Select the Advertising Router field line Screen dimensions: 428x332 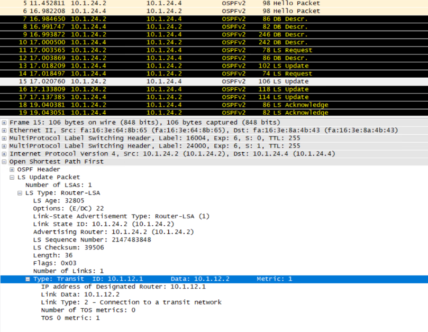pyautogui.click(x=113, y=232)
